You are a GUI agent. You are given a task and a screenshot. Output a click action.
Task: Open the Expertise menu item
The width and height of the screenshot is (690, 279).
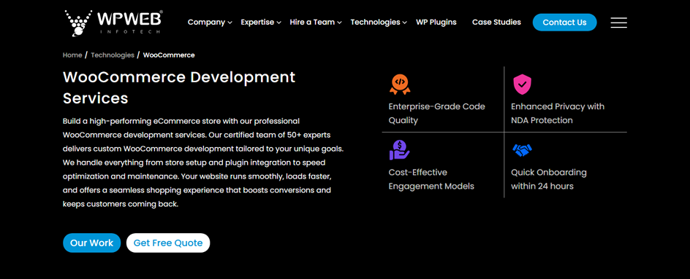coord(257,23)
